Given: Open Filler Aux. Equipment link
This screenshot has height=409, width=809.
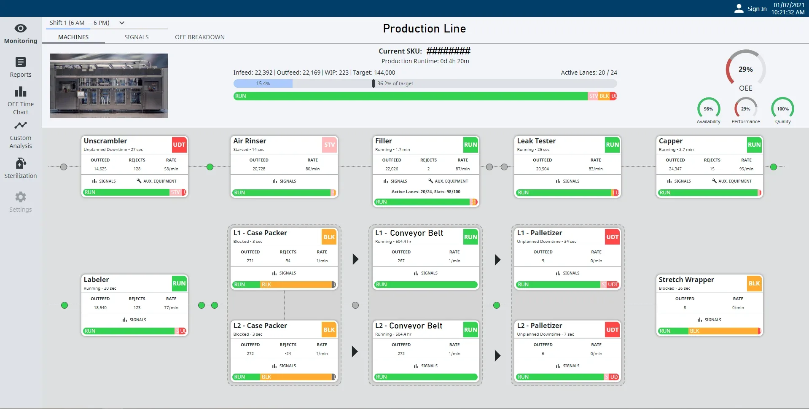Looking at the screenshot, I should (x=448, y=181).
